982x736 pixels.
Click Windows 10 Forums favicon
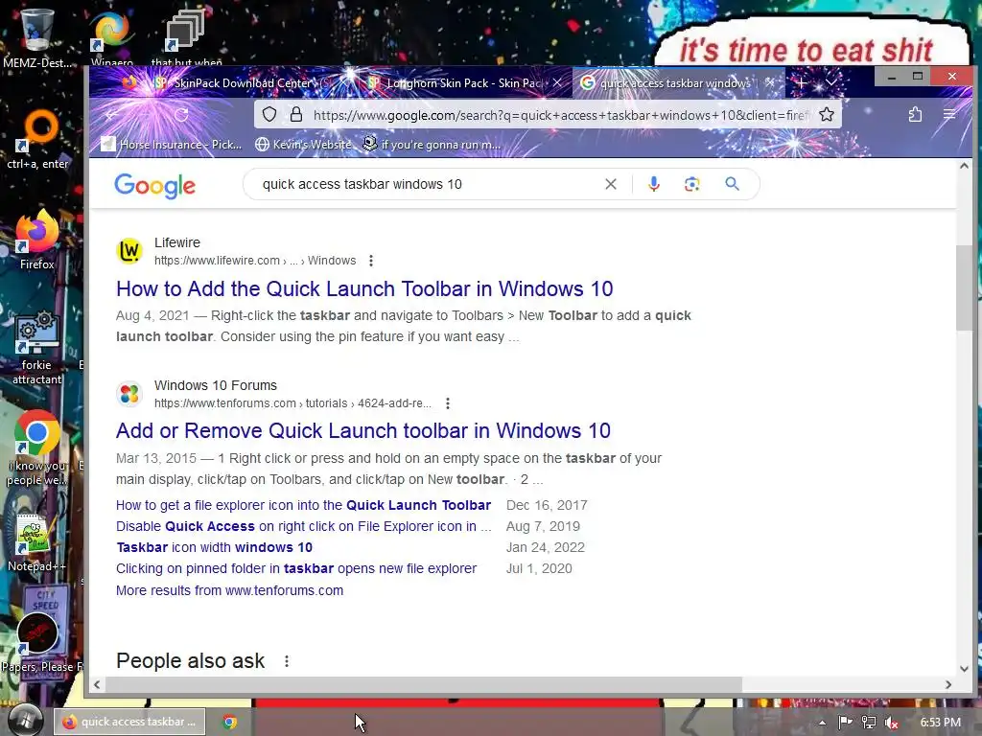pos(129,394)
